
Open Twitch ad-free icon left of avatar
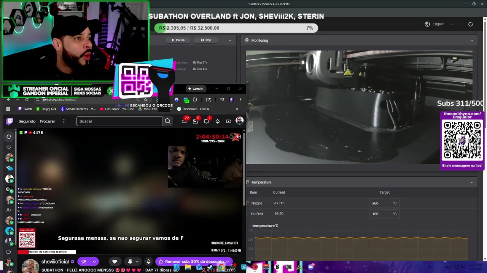tap(229, 121)
